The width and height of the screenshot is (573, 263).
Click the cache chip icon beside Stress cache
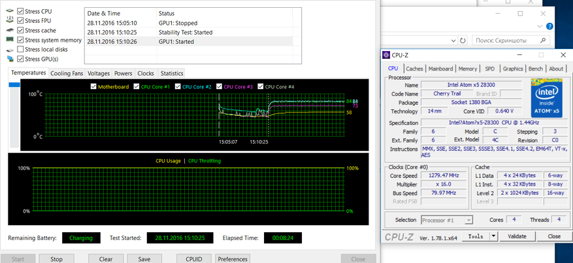tap(10, 30)
